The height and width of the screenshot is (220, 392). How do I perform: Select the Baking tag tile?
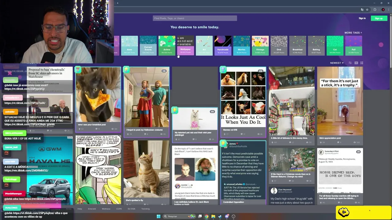click(316, 46)
